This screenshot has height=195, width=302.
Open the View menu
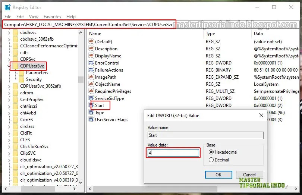(x=34, y=17)
